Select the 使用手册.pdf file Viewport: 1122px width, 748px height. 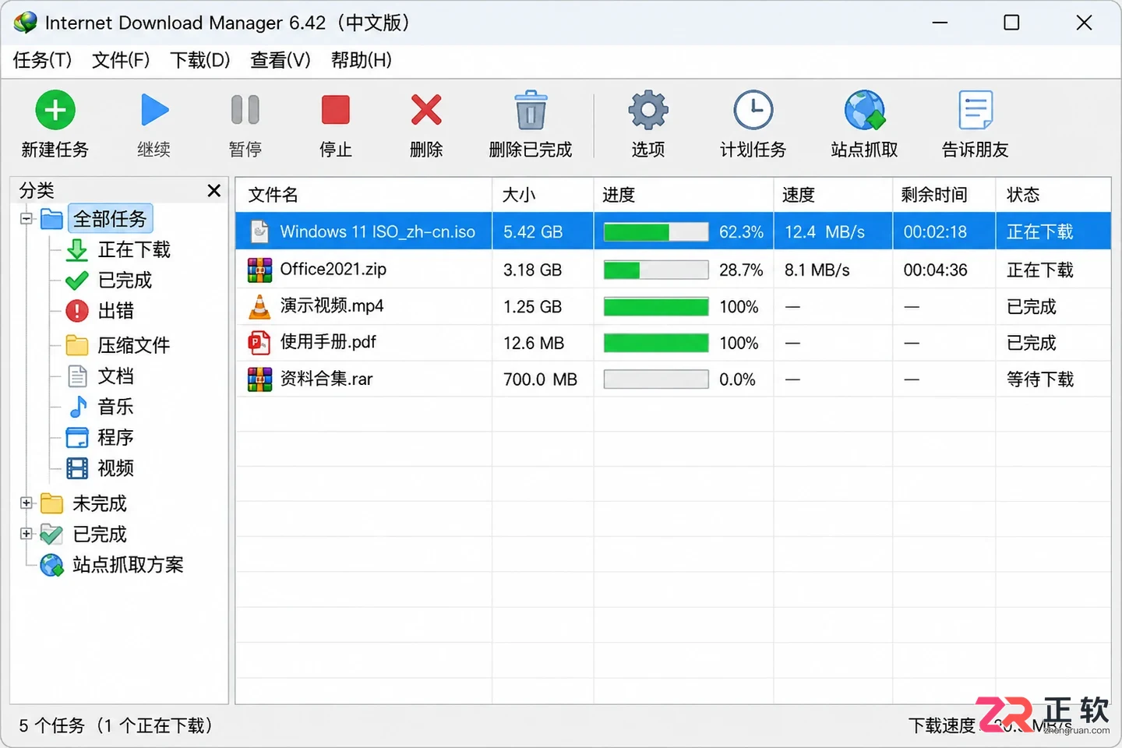[673, 343]
